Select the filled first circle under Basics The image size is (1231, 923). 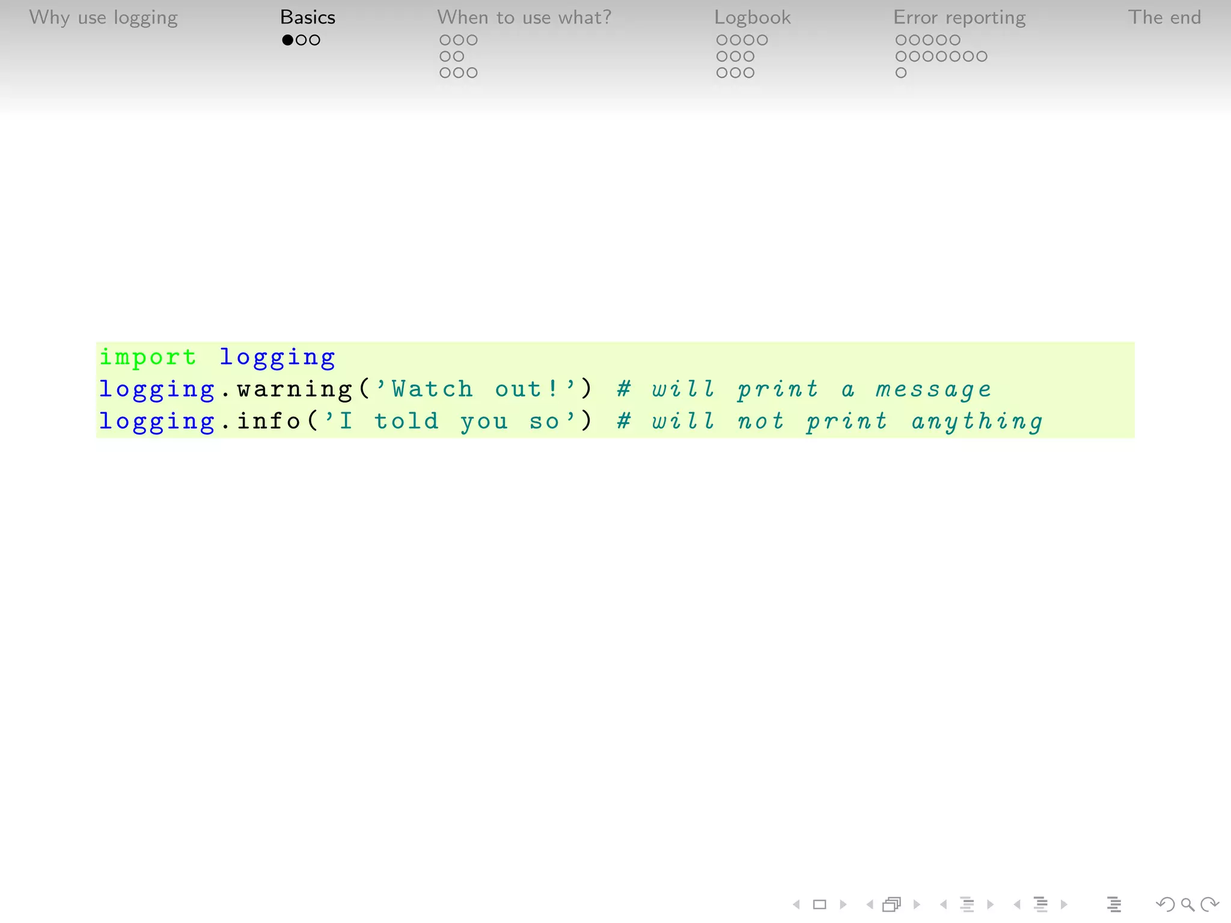[x=288, y=40]
